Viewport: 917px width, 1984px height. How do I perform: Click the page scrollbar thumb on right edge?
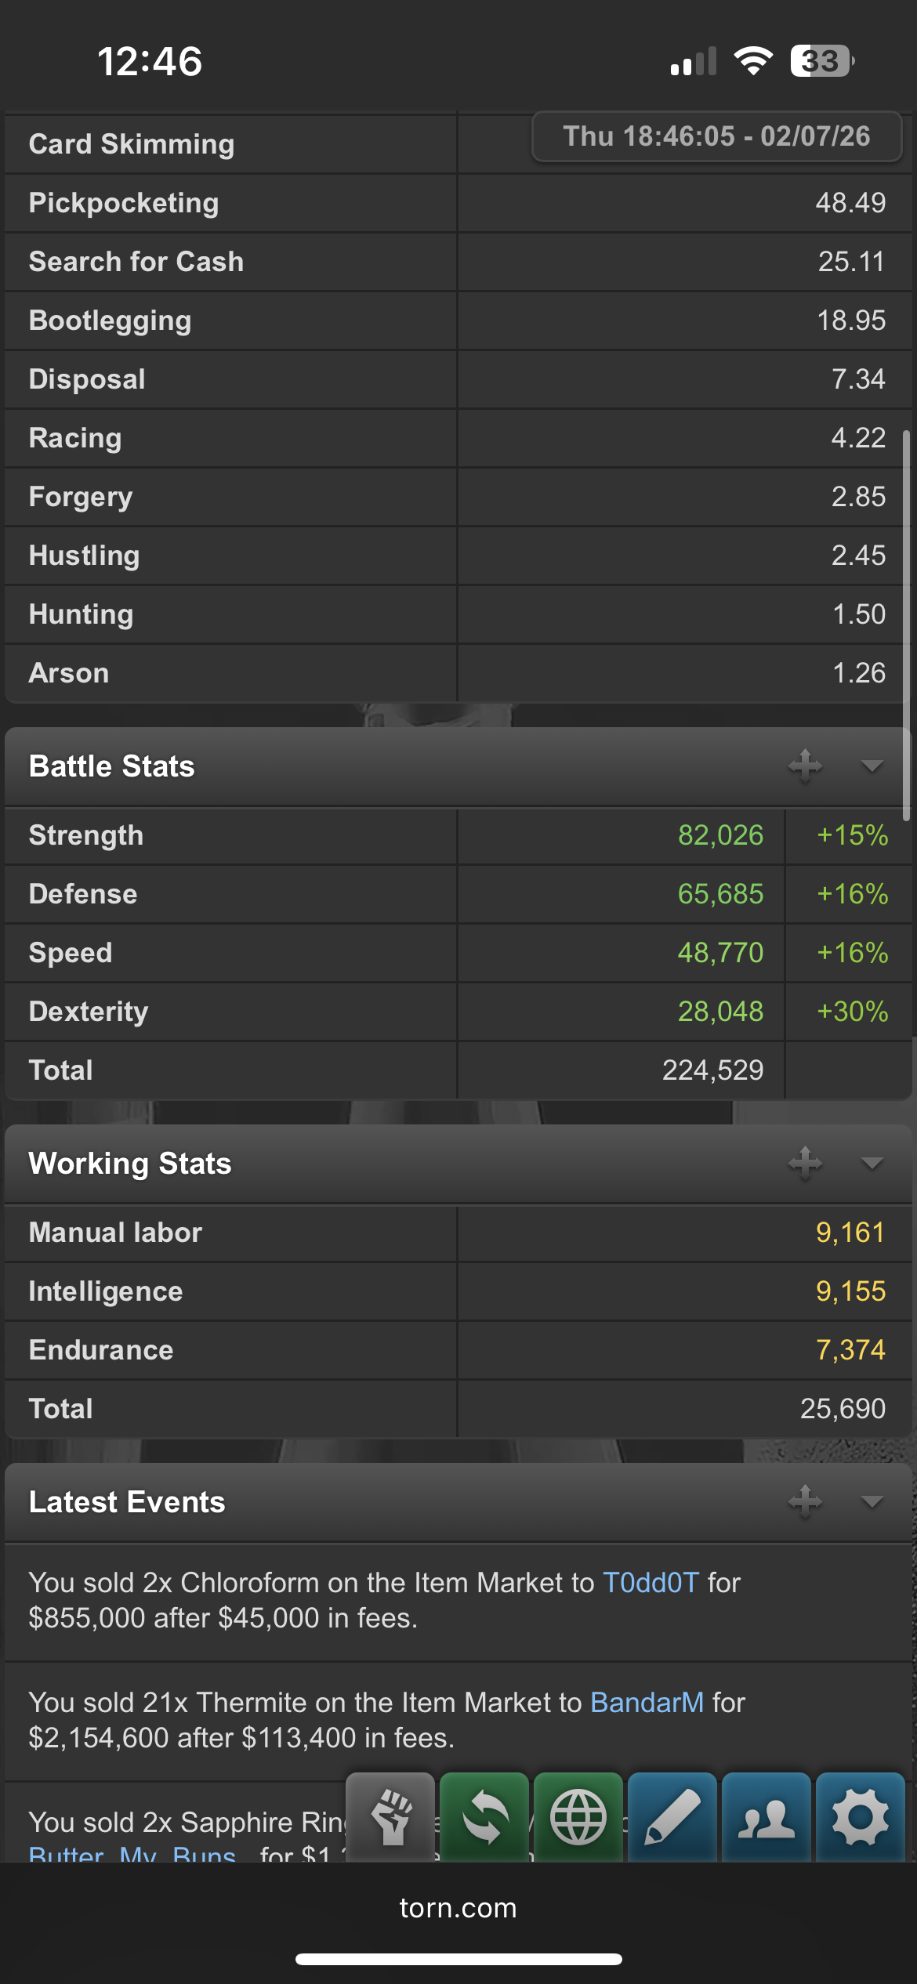[906, 625]
